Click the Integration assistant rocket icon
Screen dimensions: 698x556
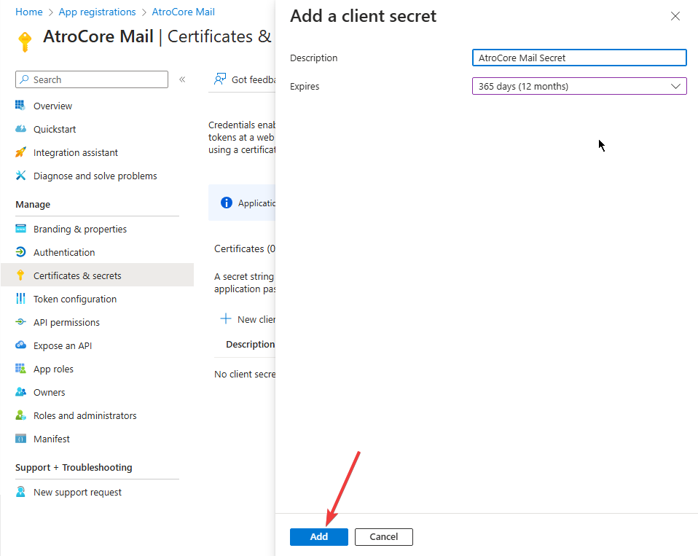point(20,152)
